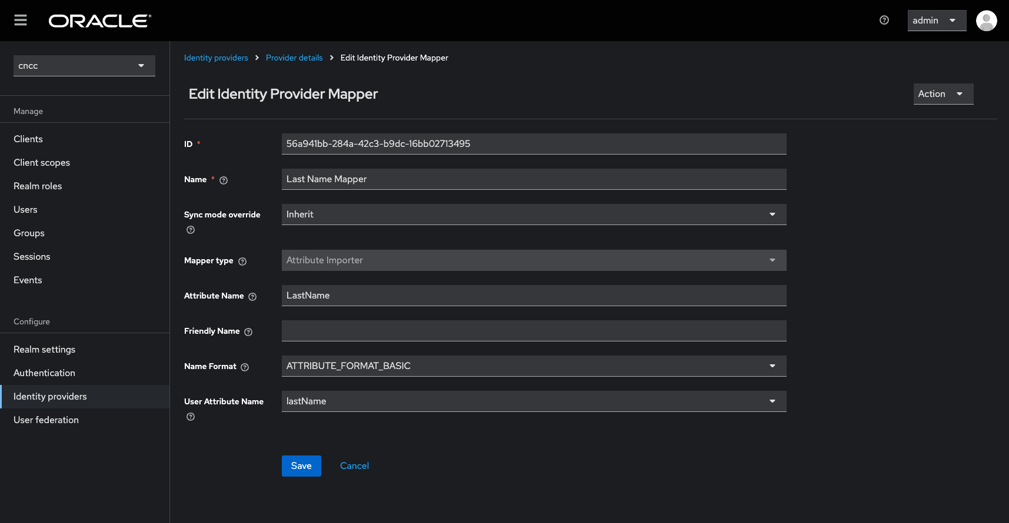Select Identity providers in sidebar
Image resolution: width=1009 pixels, height=523 pixels.
85,397
